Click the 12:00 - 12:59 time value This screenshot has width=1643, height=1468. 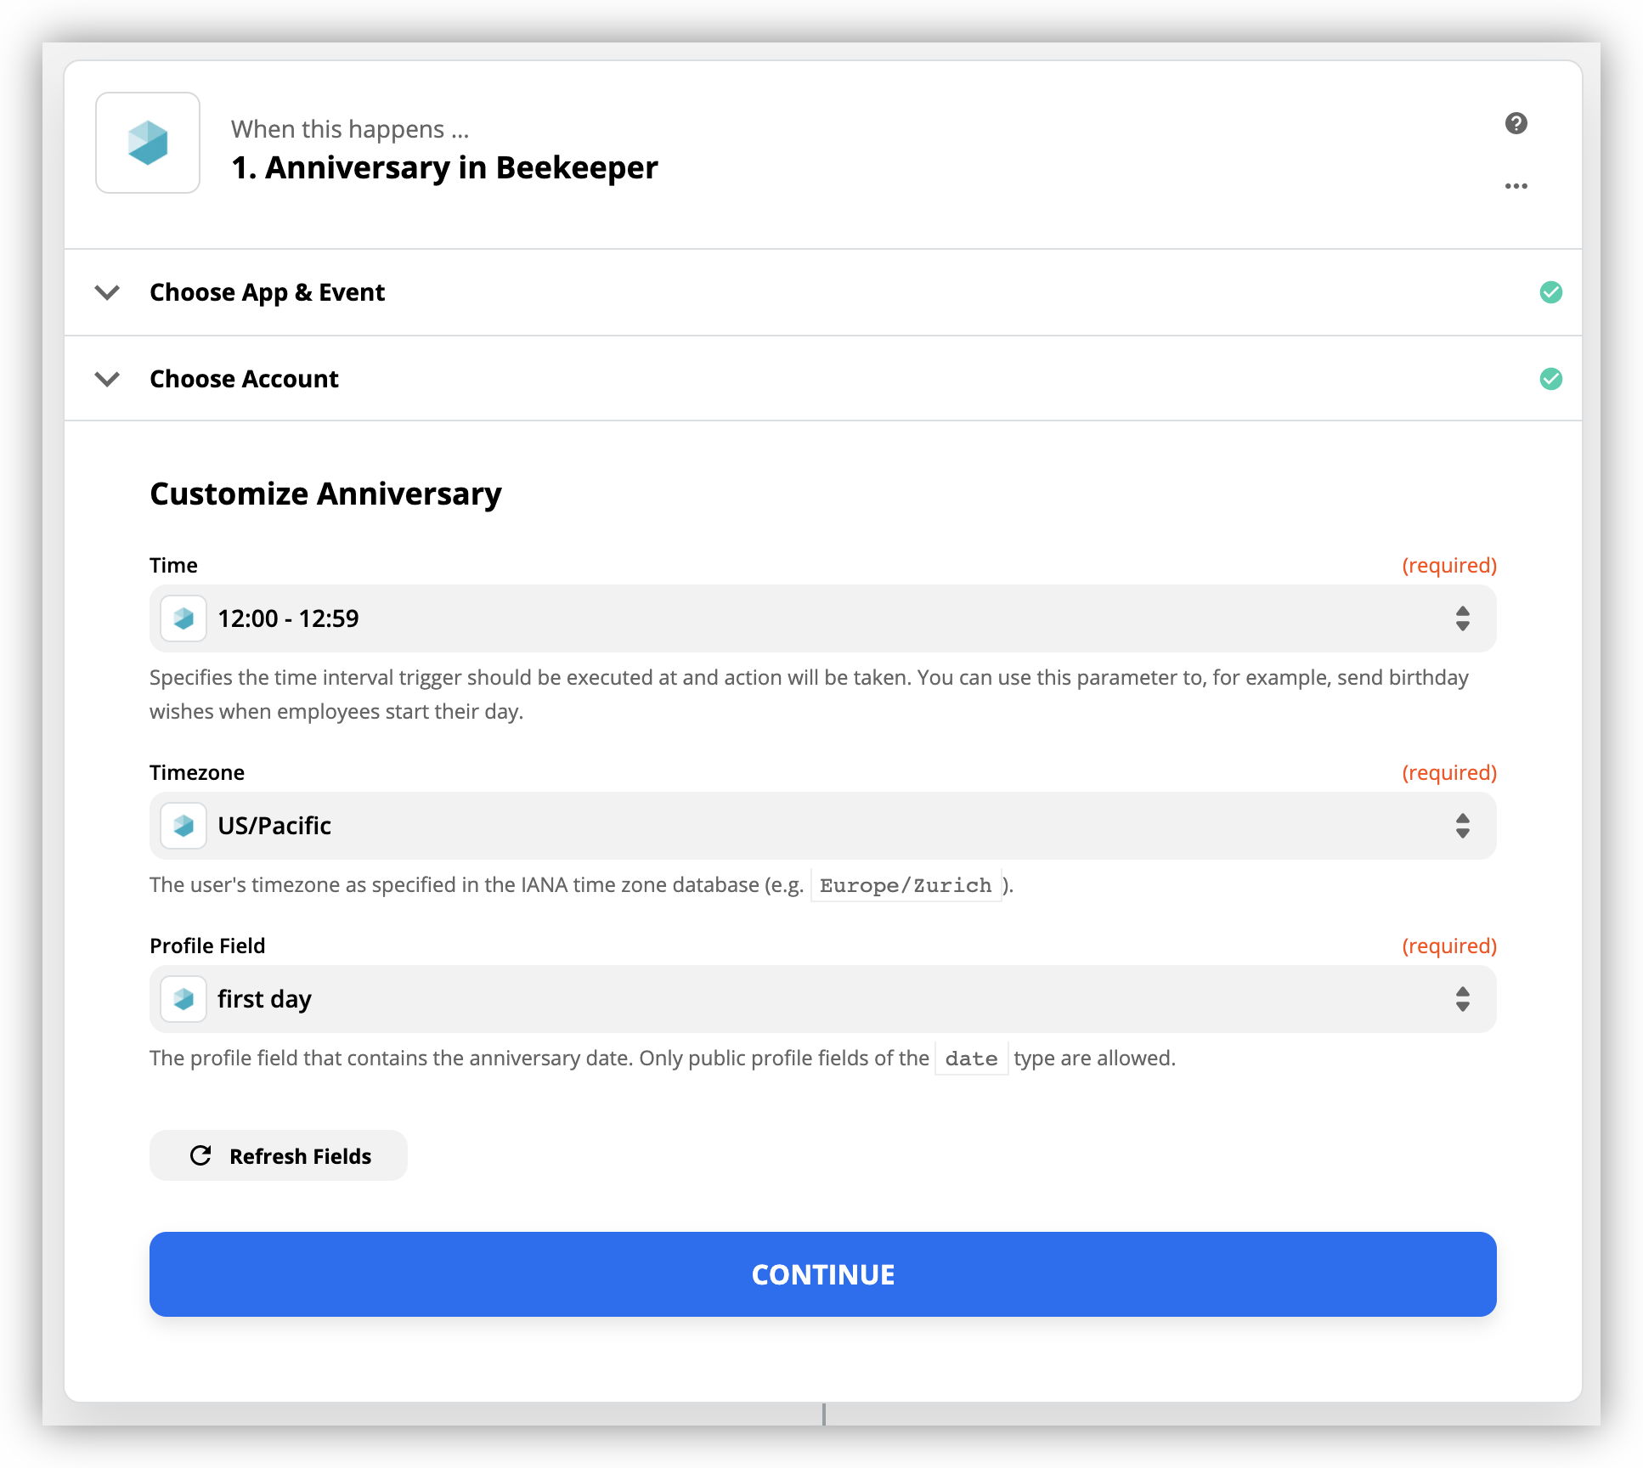click(x=288, y=618)
